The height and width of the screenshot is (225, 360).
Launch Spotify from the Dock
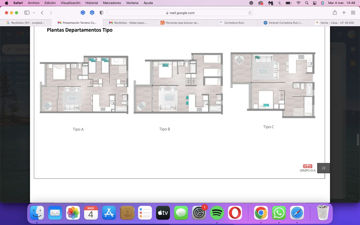[217, 213]
